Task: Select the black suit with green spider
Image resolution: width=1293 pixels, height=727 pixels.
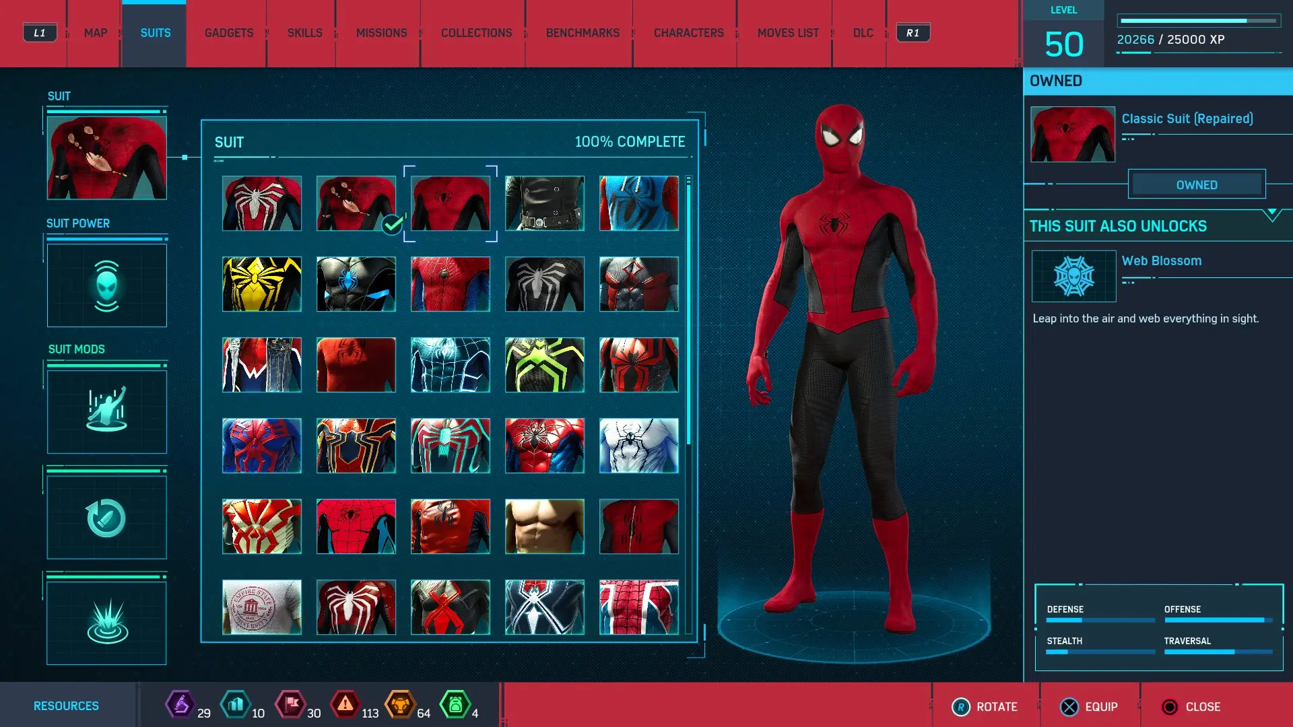Action: (545, 365)
